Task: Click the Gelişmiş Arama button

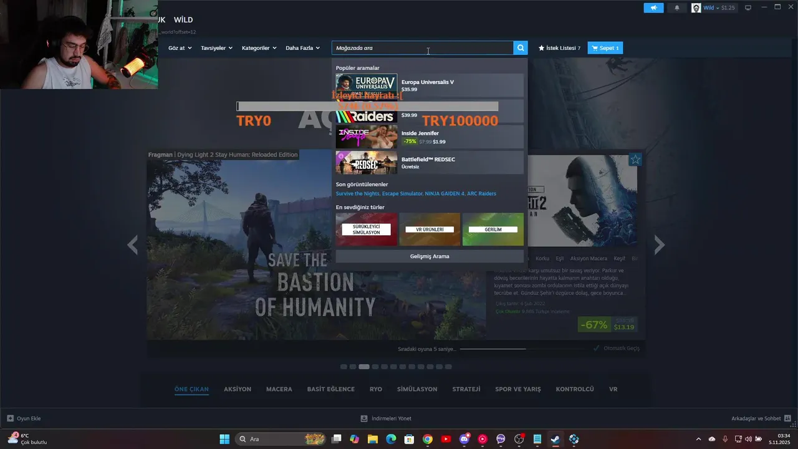Action: point(430,256)
